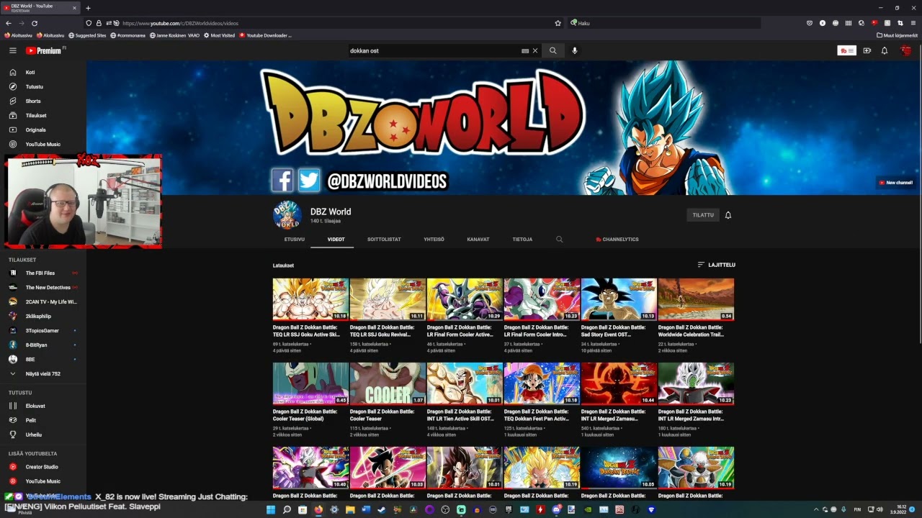The height and width of the screenshot is (518, 922).
Task: Open the Channelytics tab
Action: pos(617,240)
